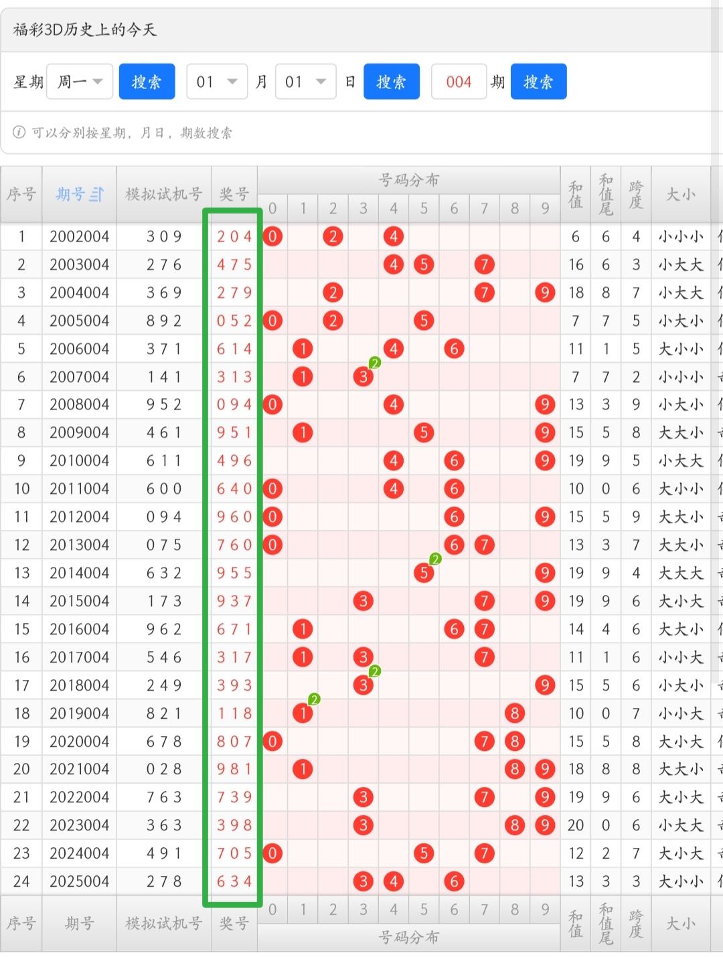Click red ball 5 in row 2005004
The height and width of the screenshot is (957, 723).
pyautogui.click(x=424, y=321)
